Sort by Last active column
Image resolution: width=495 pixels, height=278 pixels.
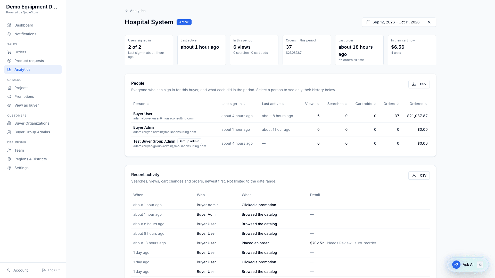(x=273, y=104)
